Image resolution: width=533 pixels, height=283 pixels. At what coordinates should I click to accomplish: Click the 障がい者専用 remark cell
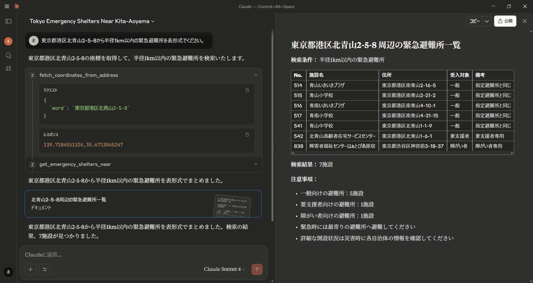click(493, 146)
